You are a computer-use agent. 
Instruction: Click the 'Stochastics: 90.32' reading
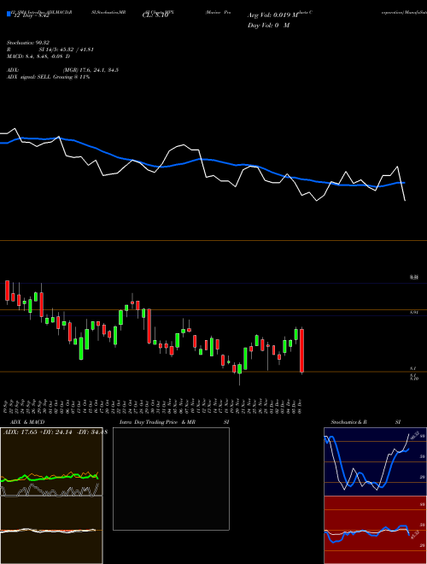coord(27,43)
